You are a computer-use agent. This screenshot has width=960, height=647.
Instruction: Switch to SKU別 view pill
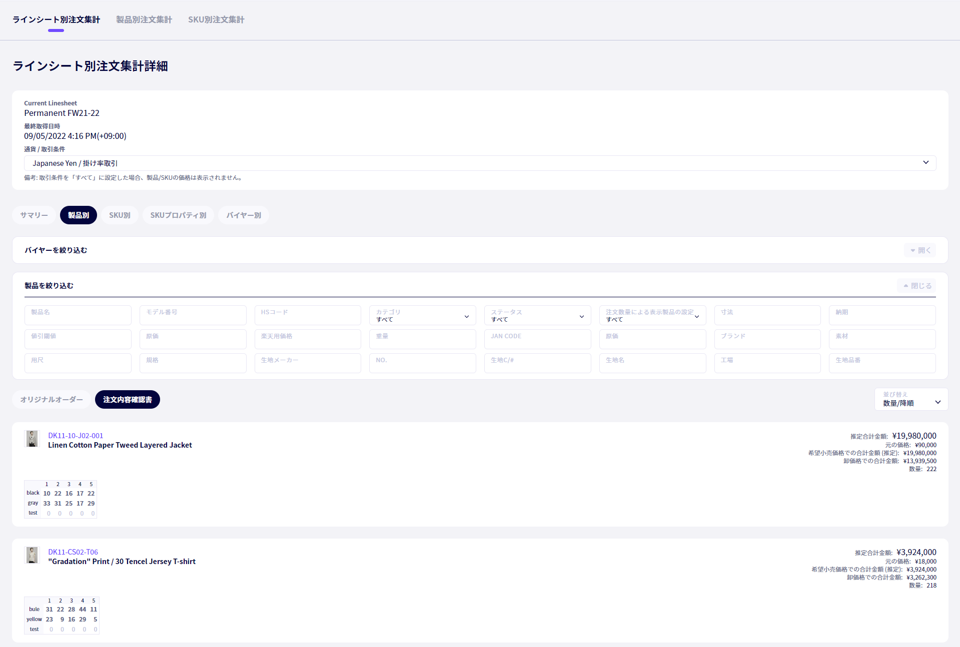coord(120,215)
